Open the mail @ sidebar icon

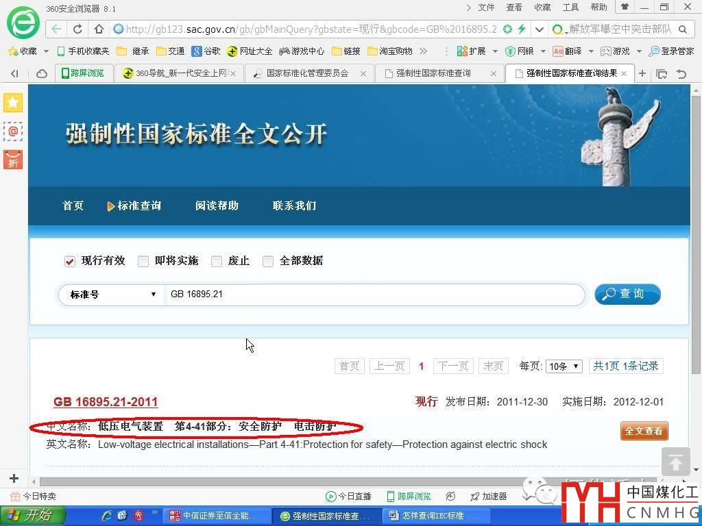[x=13, y=131]
